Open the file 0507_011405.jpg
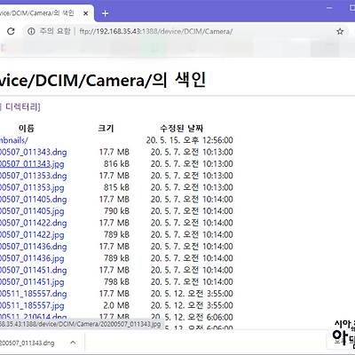Viewport: 355px width, 355px height. coord(32,211)
